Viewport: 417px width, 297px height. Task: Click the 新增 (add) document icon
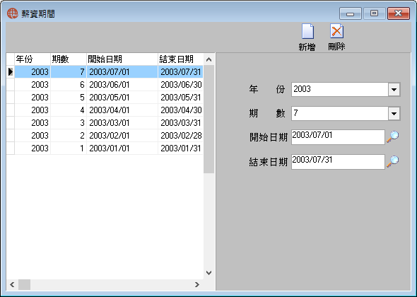pos(307,31)
